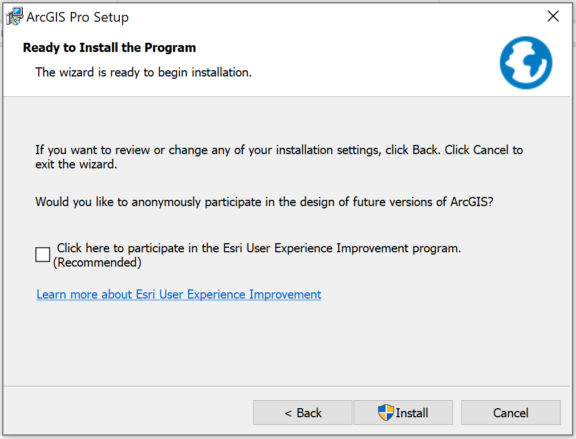Go back with the '< Back' button

[302, 413]
